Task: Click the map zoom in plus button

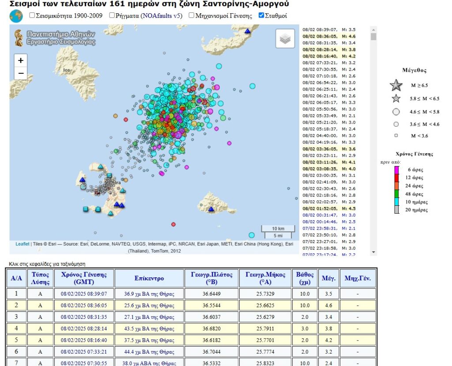Action: (20, 60)
